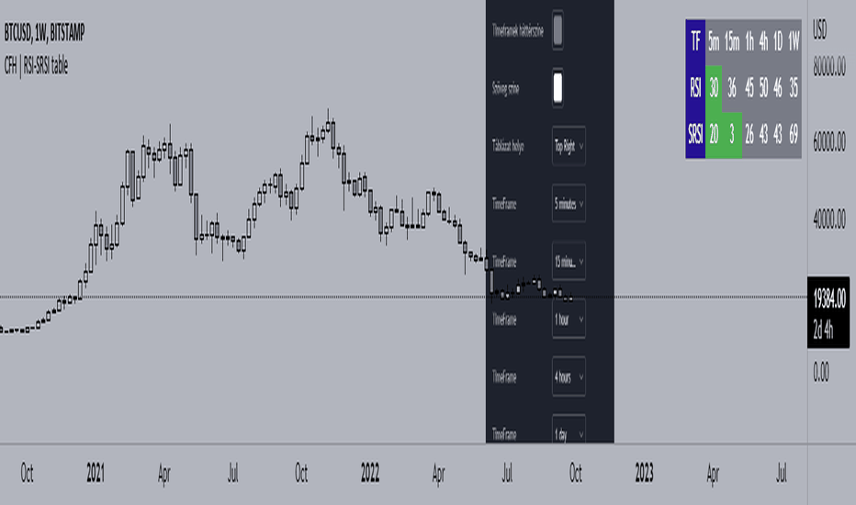The image size is (856, 505).
Task: Click the green SRSI 3 cell under 15m
Action: tap(732, 135)
